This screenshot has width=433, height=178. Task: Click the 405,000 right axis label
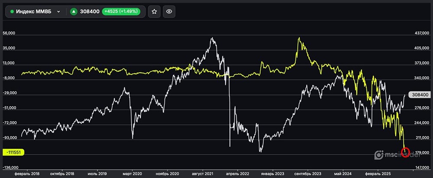(x=422, y=48)
